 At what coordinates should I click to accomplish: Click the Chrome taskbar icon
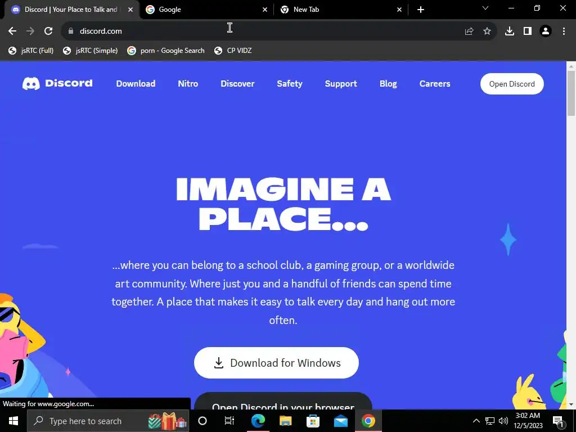point(368,421)
